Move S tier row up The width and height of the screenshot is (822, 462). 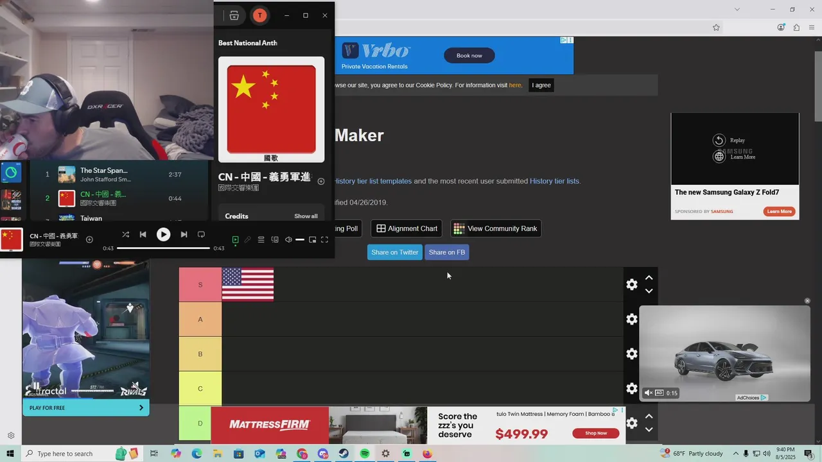click(649, 278)
